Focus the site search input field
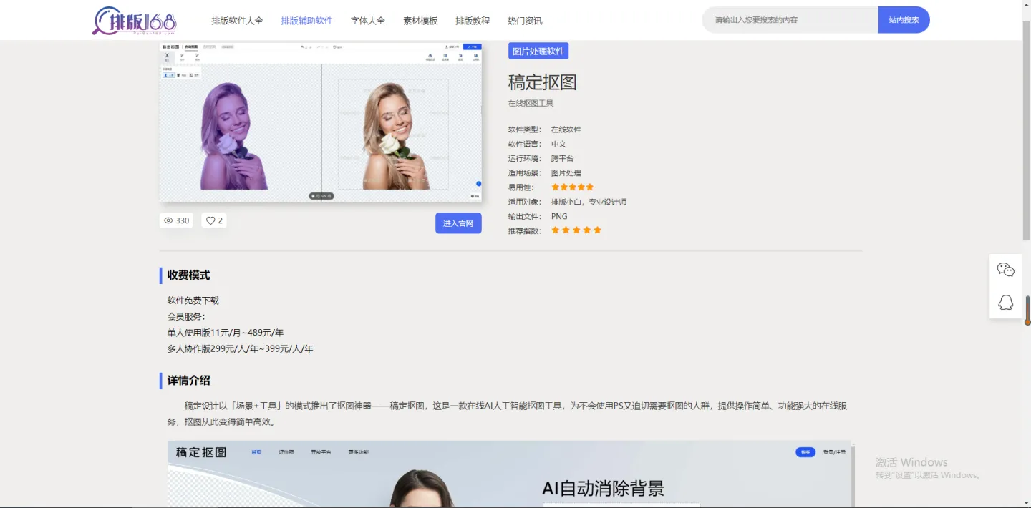Image resolution: width=1031 pixels, height=508 pixels. 791,20
